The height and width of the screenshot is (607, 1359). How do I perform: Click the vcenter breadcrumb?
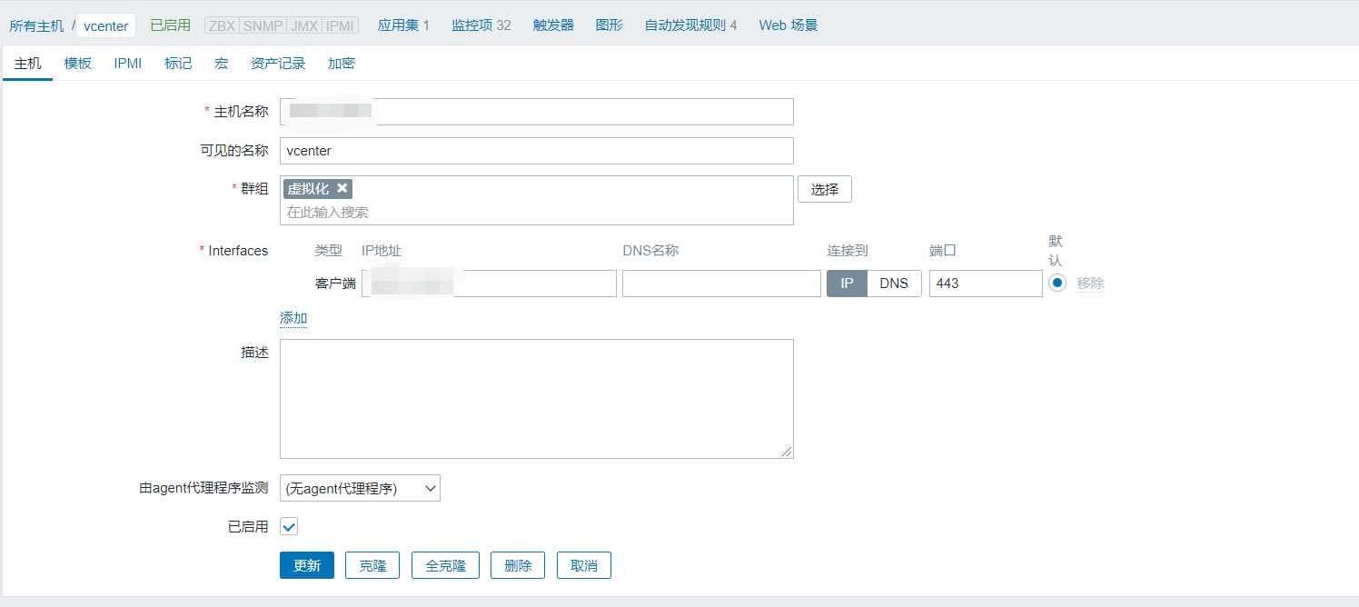click(x=105, y=25)
